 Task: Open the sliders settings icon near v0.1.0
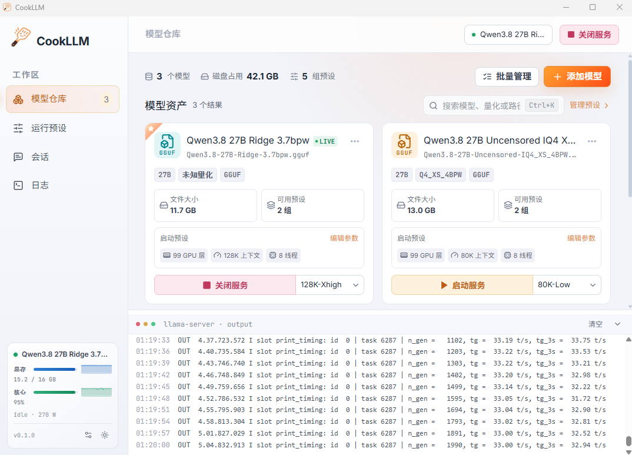point(88,435)
